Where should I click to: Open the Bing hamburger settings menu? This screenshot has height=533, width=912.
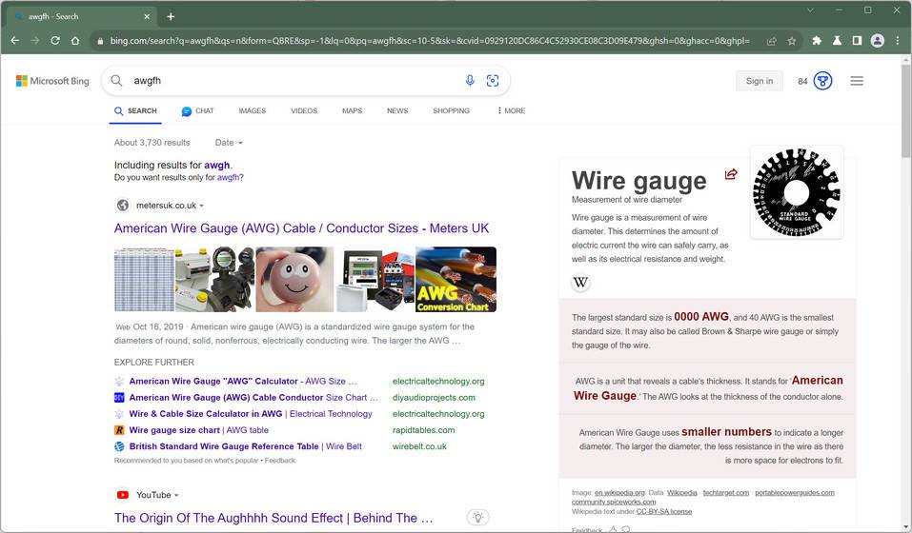(x=856, y=81)
